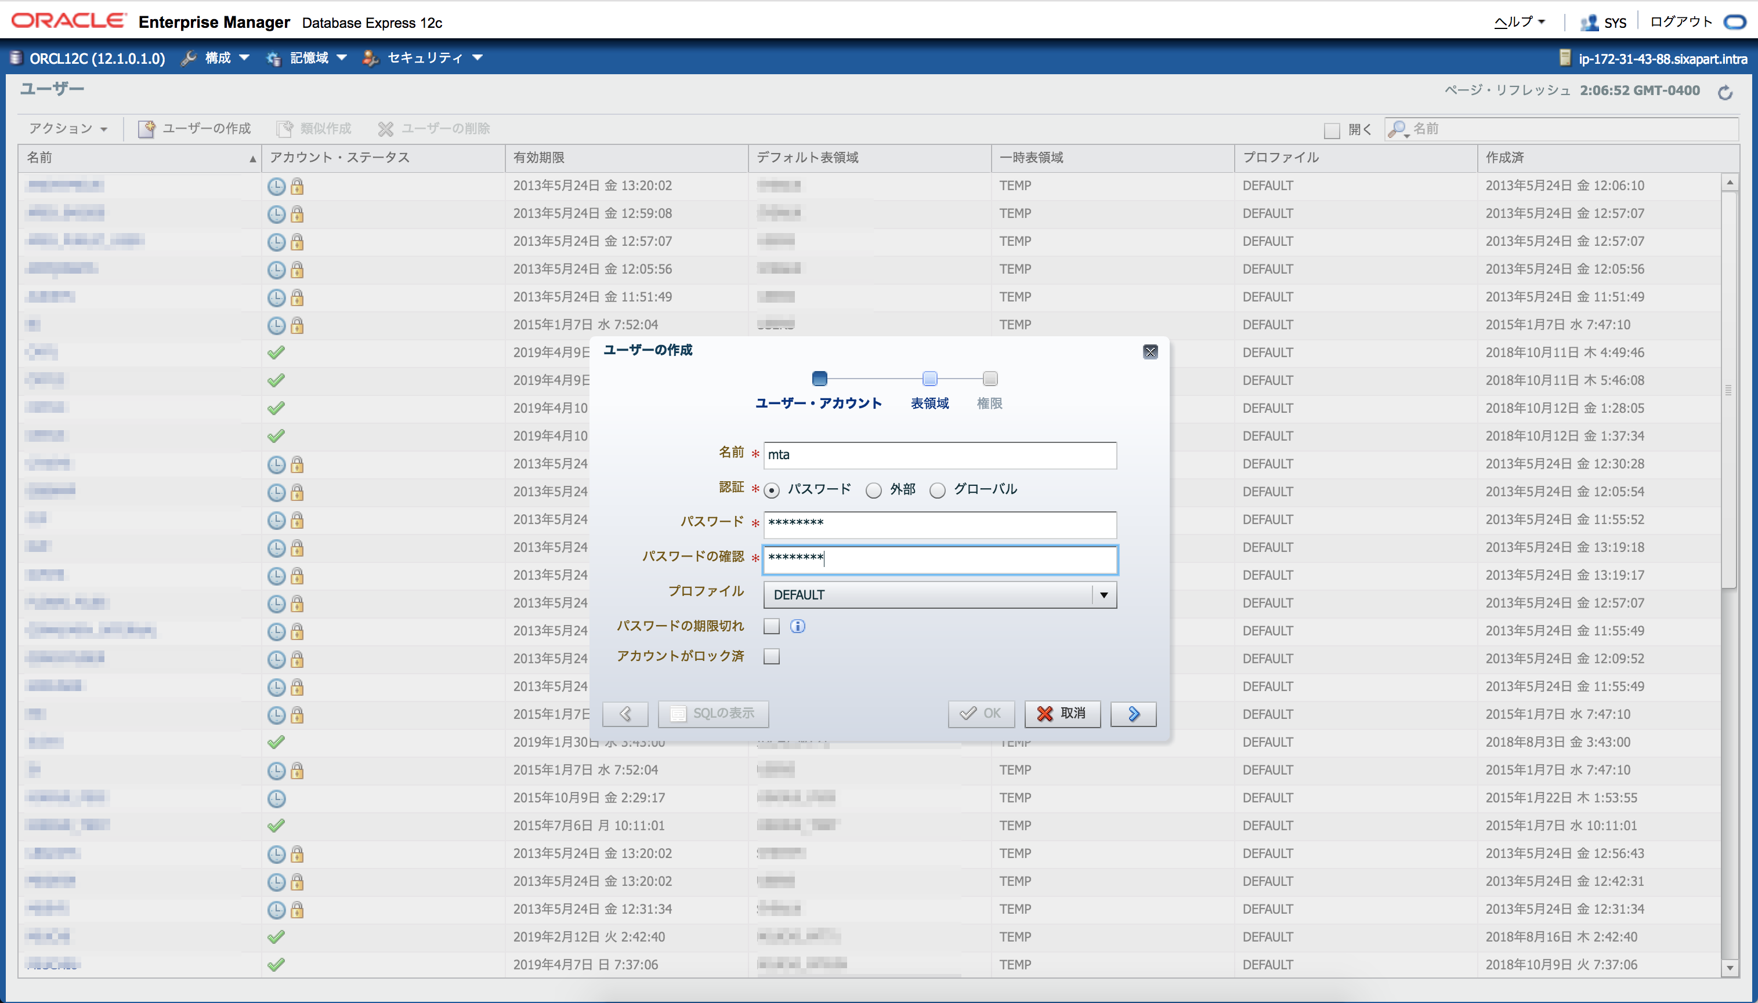The height and width of the screenshot is (1003, 1758).
Task: Check the パスワードの期限切れ checkbox
Action: (x=772, y=626)
